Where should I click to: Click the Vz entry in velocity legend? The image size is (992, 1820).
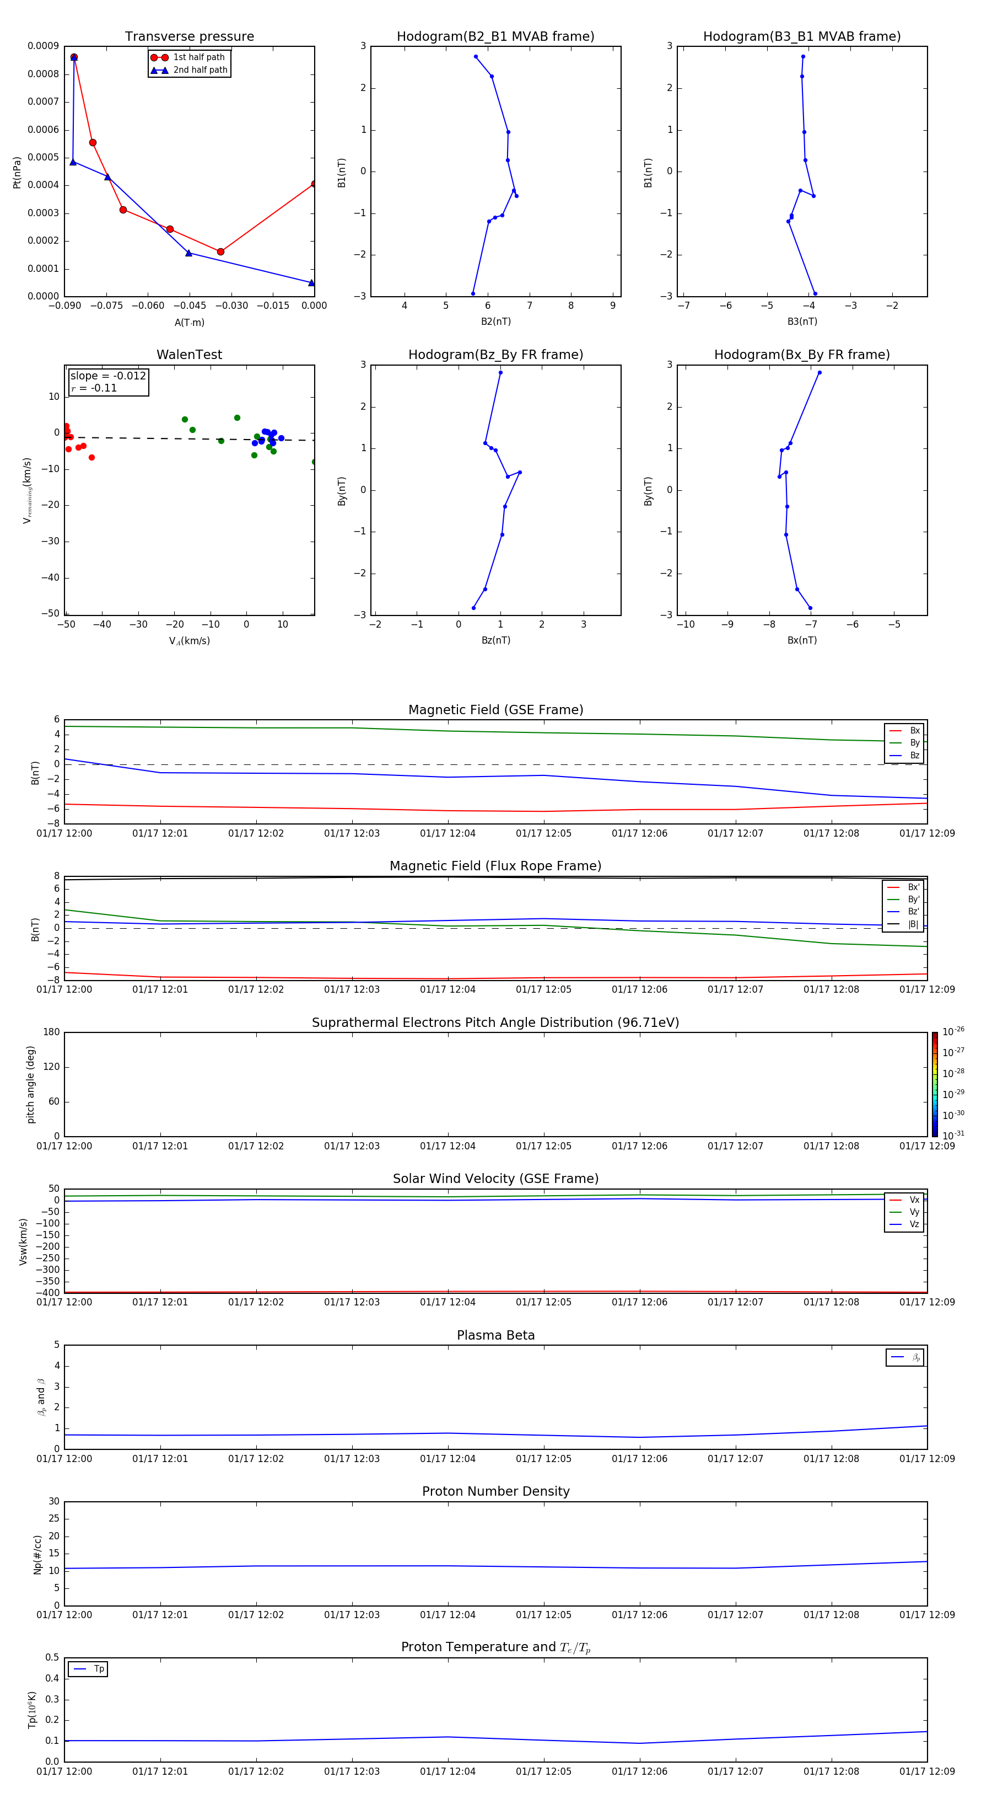tap(904, 1224)
